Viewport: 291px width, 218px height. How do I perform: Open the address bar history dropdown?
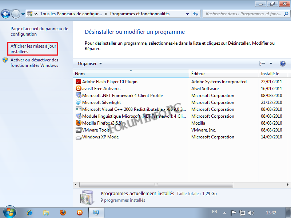(187, 14)
